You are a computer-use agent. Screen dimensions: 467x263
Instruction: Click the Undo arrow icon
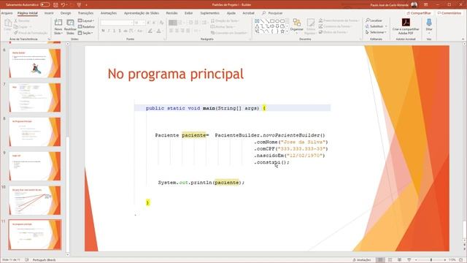[63, 5]
